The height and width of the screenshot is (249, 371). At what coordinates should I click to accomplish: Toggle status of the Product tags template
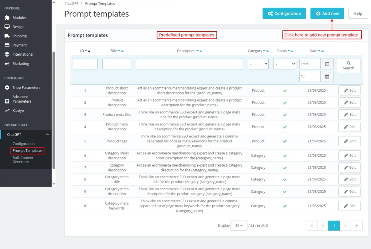pyautogui.click(x=284, y=141)
